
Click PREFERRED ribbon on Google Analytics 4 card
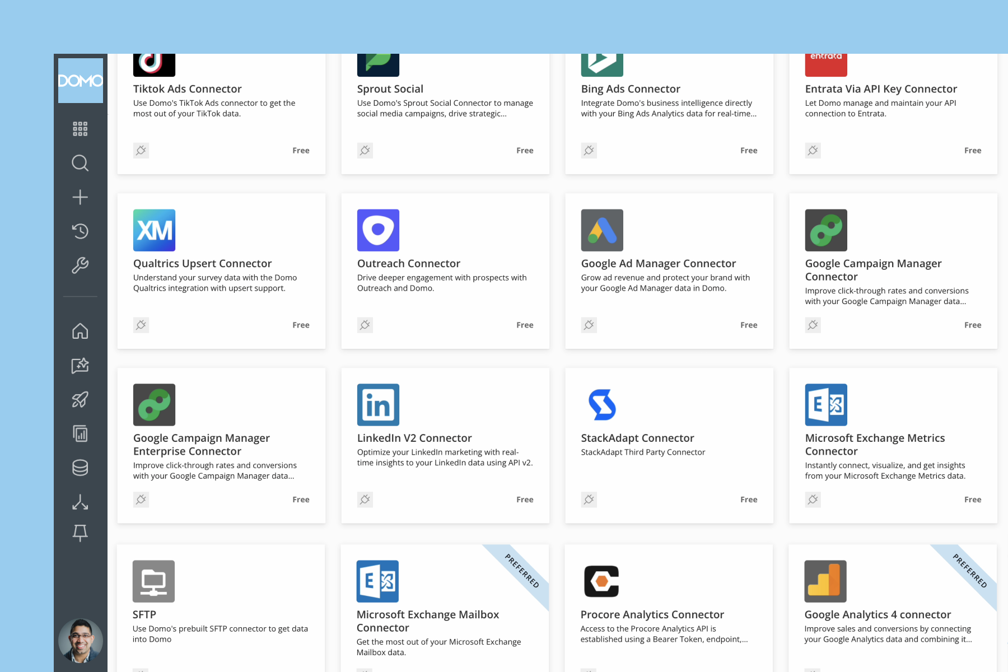pyautogui.click(x=970, y=571)
